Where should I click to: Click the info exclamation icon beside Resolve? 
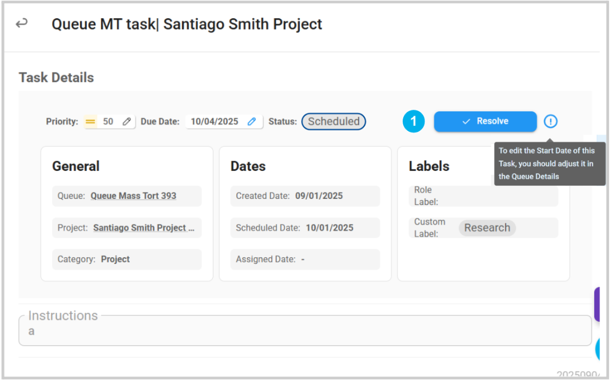[x=550, y=121]
